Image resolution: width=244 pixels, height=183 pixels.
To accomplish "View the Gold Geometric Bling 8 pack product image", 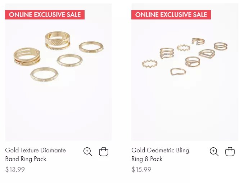I will (x=185, y=72).
